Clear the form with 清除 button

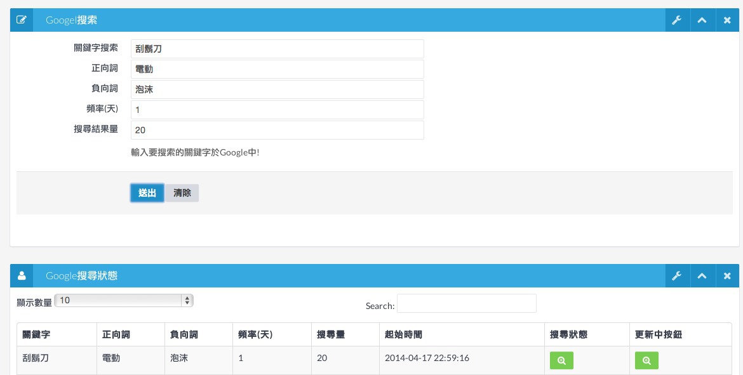(x=182, y=193)
